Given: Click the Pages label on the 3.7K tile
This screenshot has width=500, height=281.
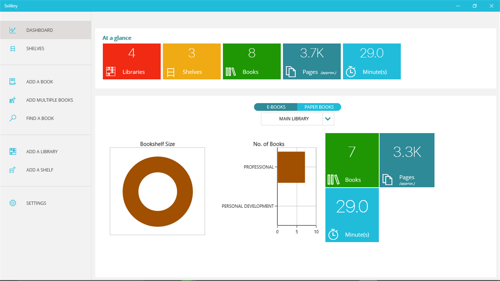Looking at the screenshot, I should click(310, 72).
